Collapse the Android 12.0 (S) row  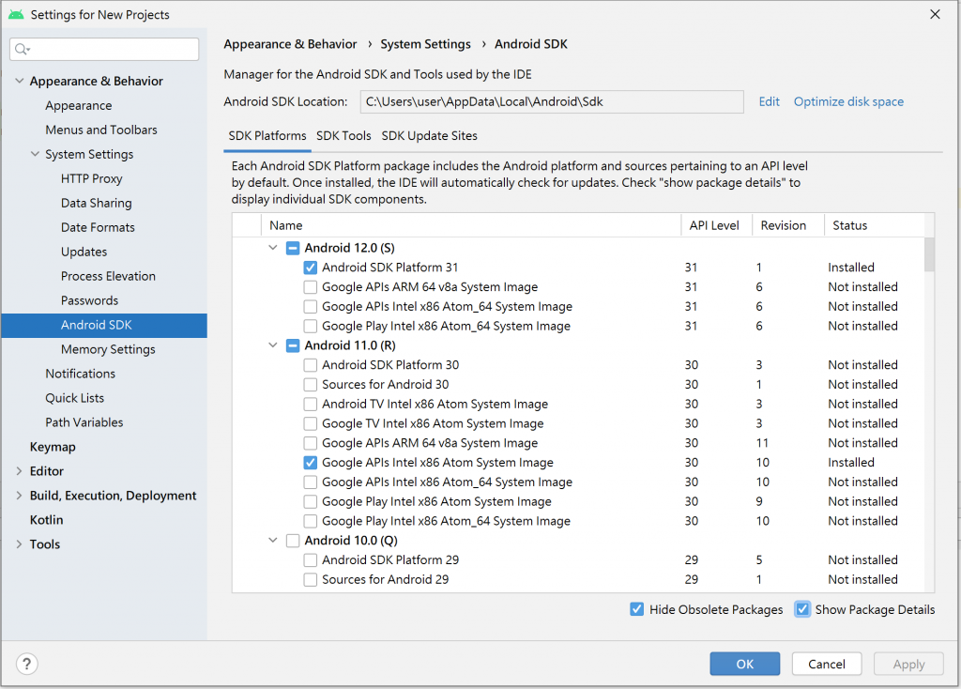tap(273, 248)
